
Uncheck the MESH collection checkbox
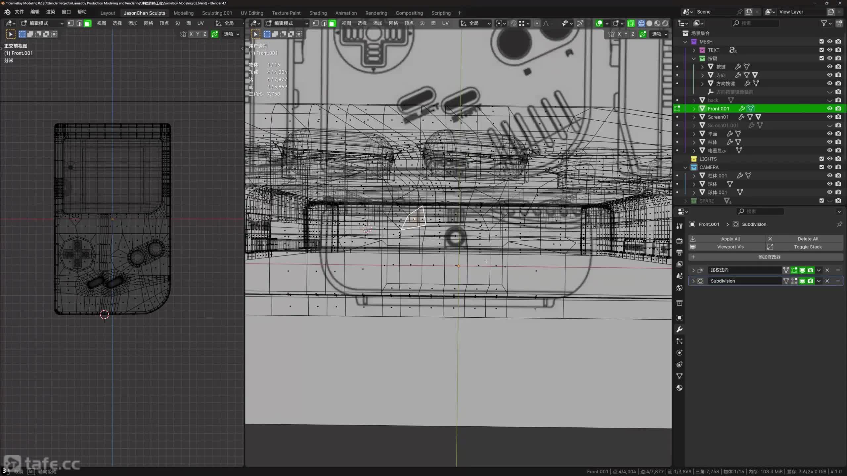(x=822, y=42)
